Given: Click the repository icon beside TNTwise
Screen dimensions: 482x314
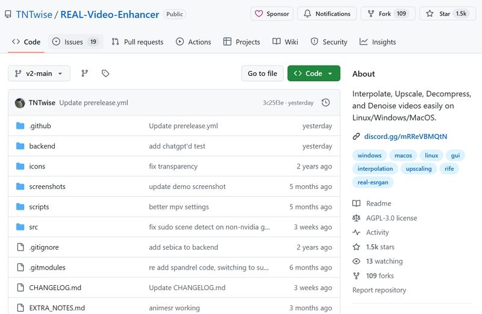Looking at the screenshot, I should click(8, 14).
